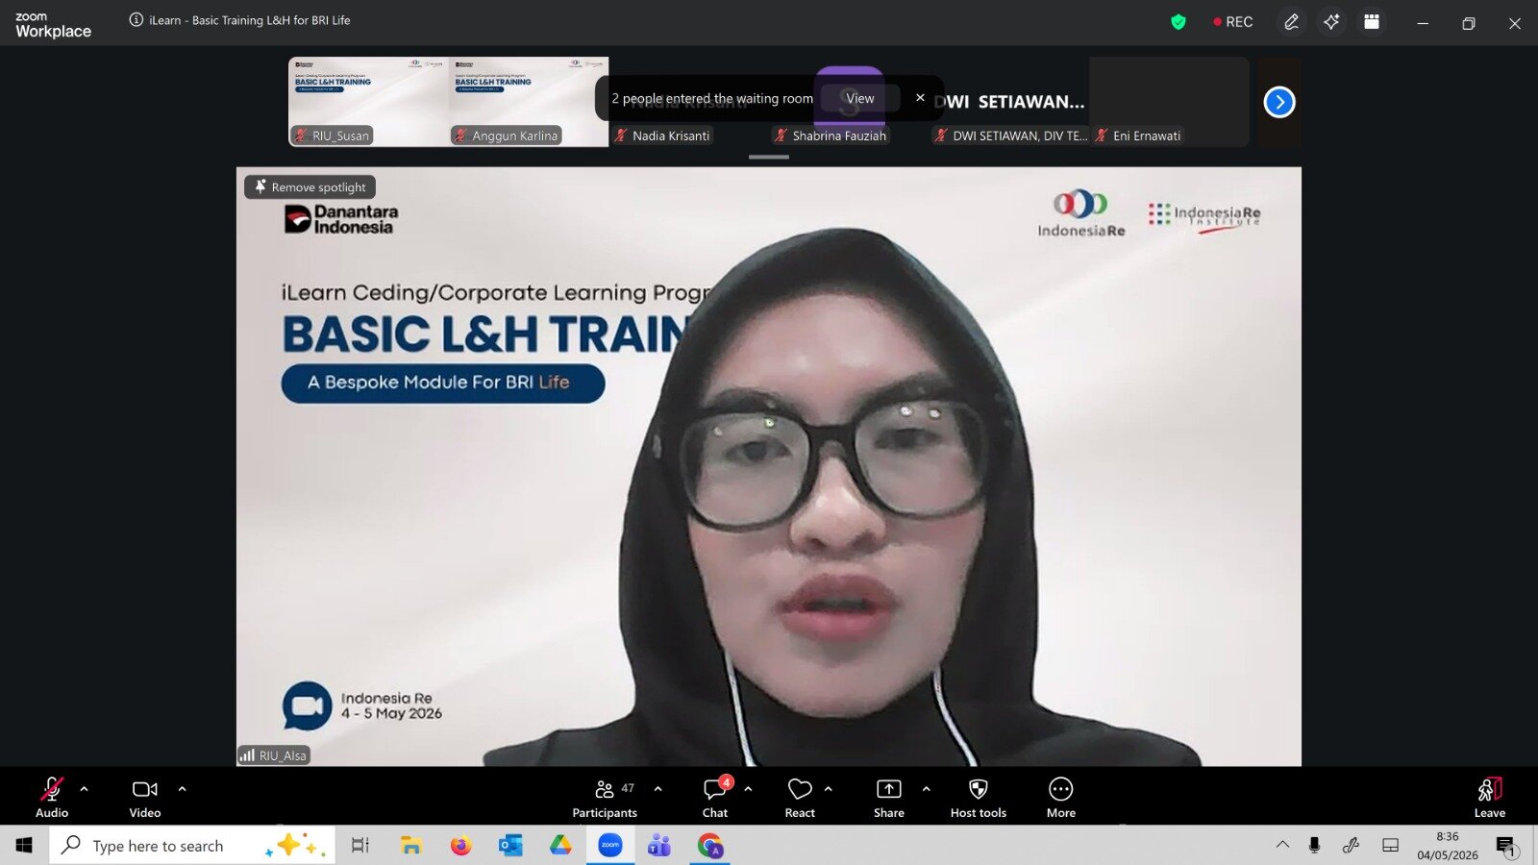This screenshot has height=865, width=1538.
Task: Select the Eni Ernawati participant tile
Action: [1169, 101]
